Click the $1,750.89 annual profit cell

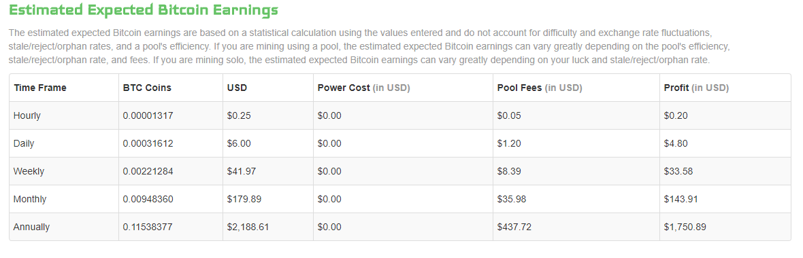[x=685, y=227]
